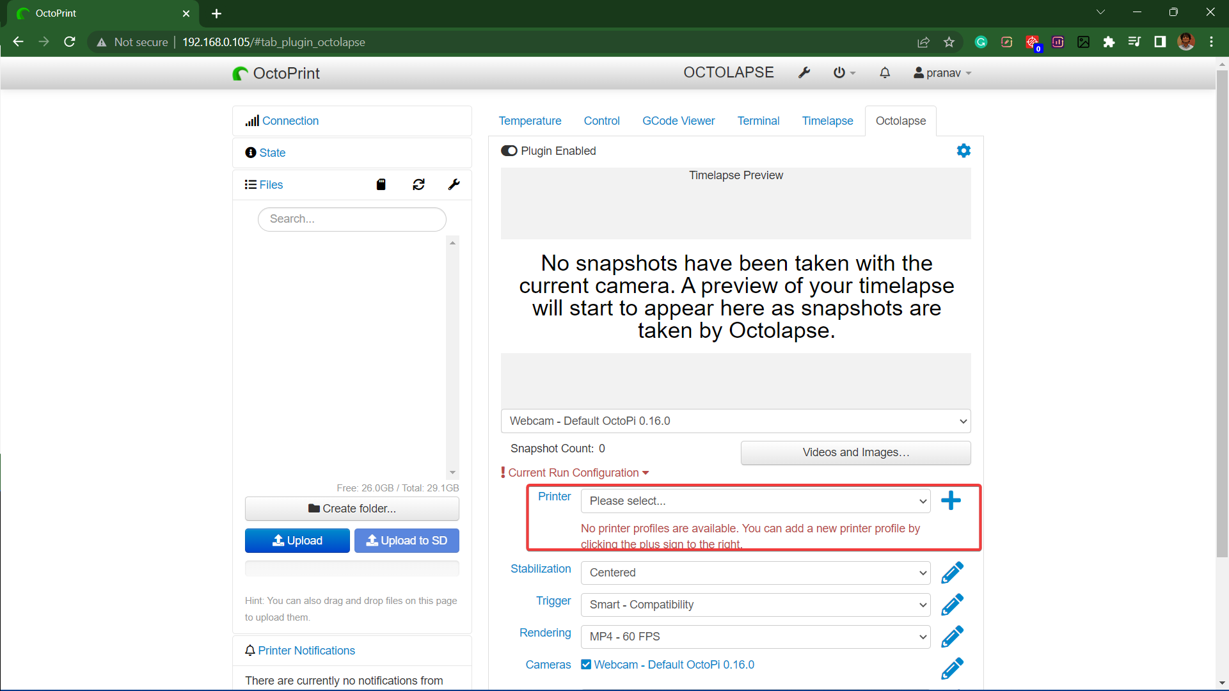Expand Printer Notifications panel
This screenshot has height=691, width=1229.
coord(306,651)
